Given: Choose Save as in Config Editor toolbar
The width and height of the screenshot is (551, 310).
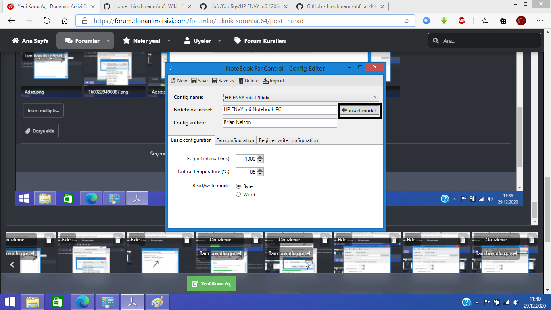Looking at the screenshot, I should tap(223, 81).
